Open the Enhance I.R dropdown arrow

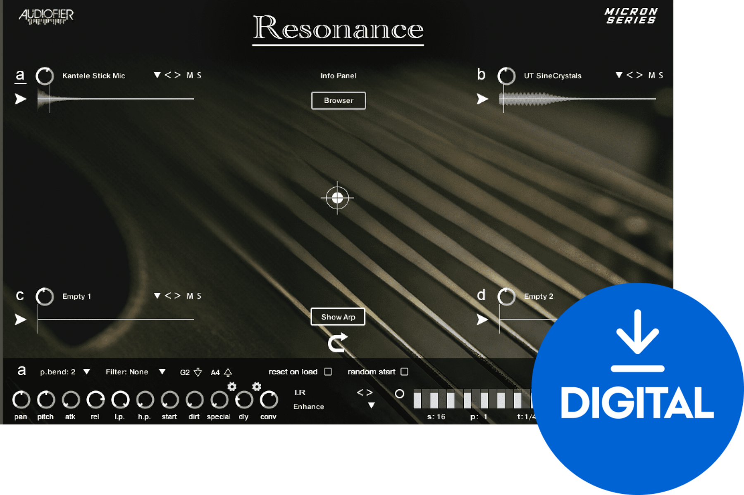tap(372, 405)
